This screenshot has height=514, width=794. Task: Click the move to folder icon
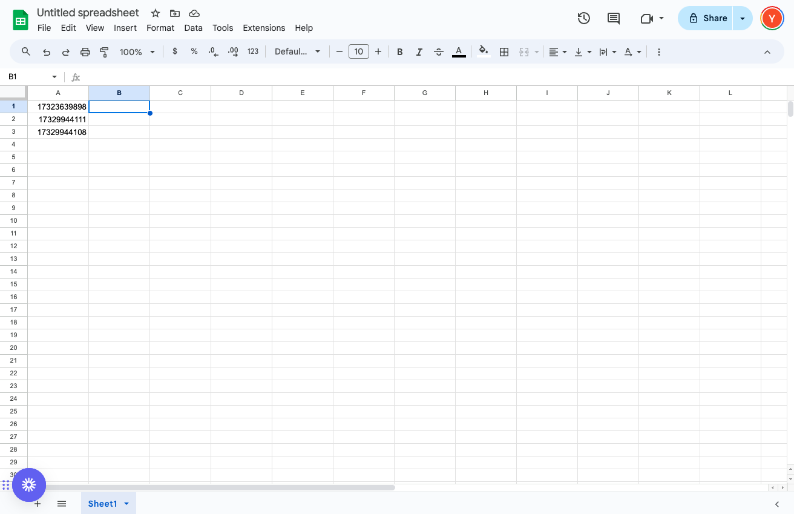pos(175,13)
